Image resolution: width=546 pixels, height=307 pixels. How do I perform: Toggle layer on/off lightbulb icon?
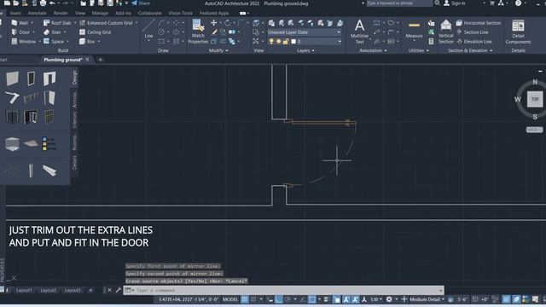tap(271, 42)
